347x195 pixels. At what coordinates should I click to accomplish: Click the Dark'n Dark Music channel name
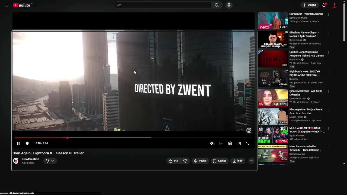point(298,18)
